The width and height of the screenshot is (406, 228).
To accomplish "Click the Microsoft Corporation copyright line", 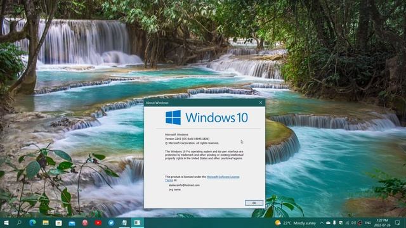I will pos(192,143).
